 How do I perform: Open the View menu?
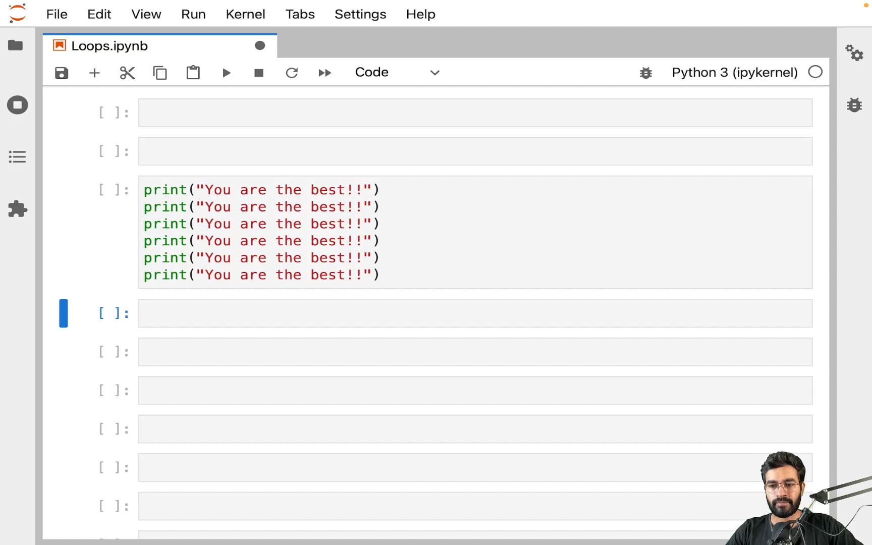point(146,14)
